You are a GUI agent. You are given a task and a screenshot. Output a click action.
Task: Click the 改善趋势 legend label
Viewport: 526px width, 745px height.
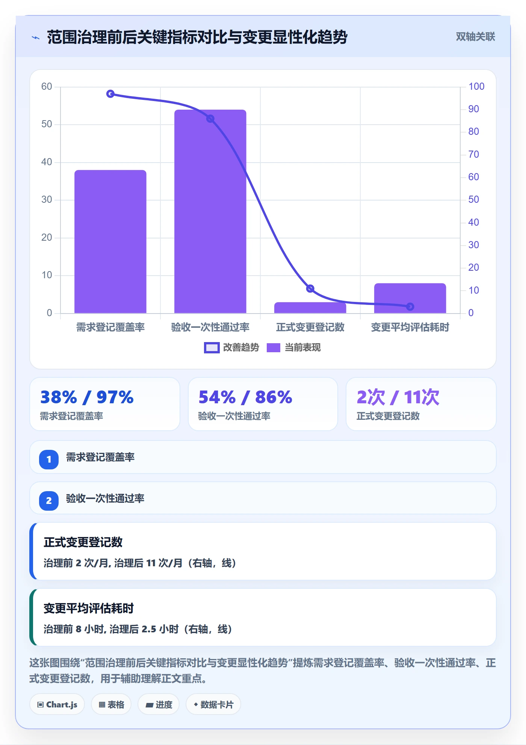tap(241, 348)
